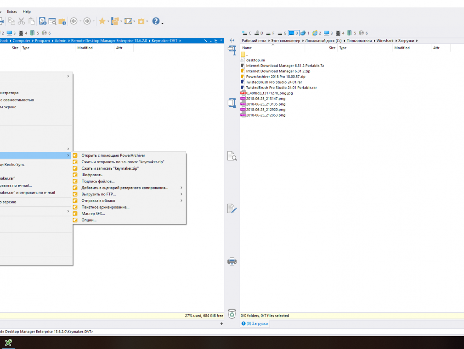
Task: Switch right panel to drive G
Action: pyautogui.click(x=282, y=33)
